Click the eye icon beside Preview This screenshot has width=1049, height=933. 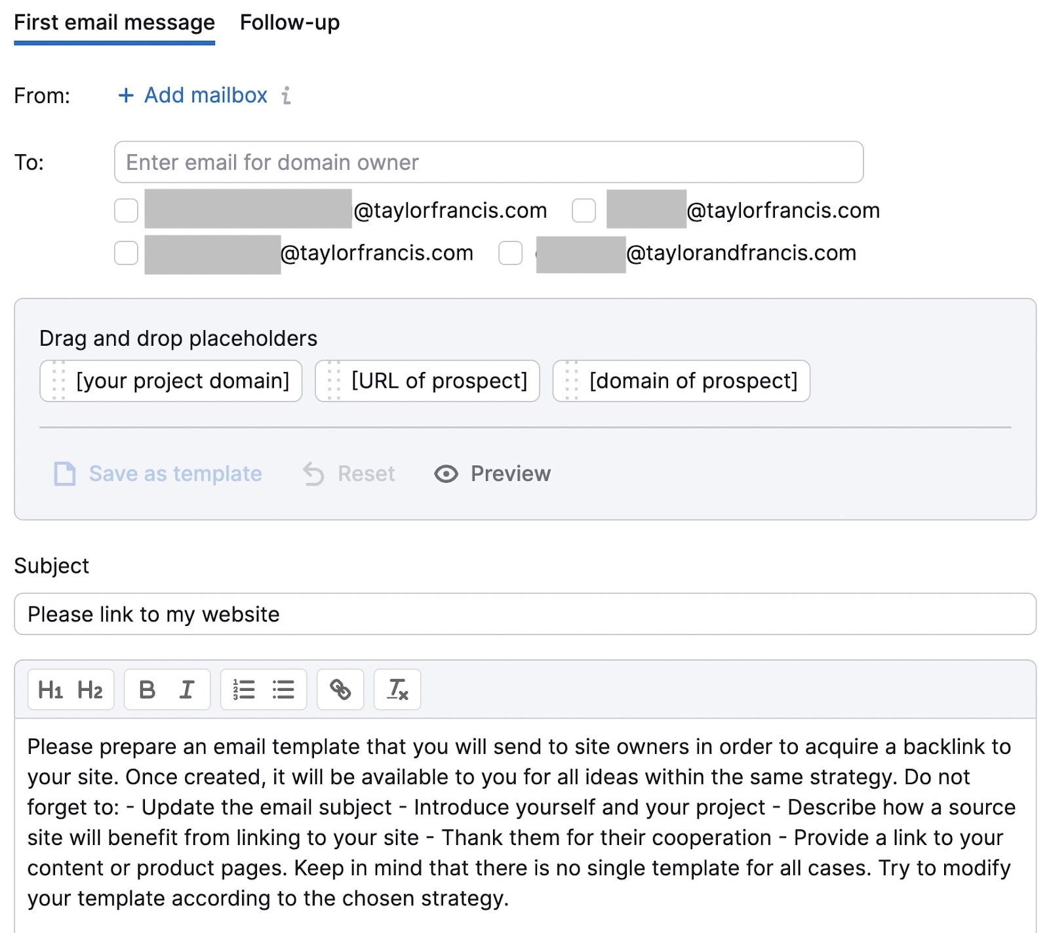coord(446,474)
